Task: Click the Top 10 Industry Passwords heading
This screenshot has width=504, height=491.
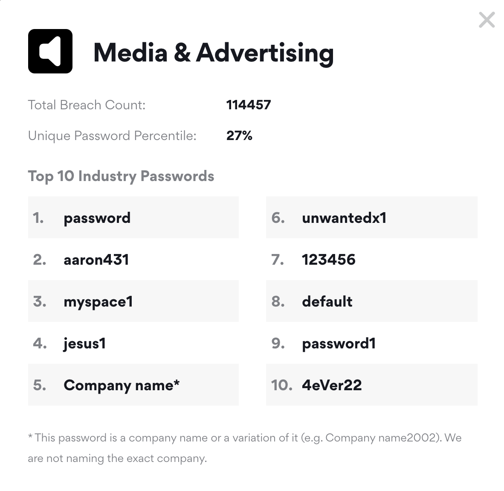Action: pos(121,176)
